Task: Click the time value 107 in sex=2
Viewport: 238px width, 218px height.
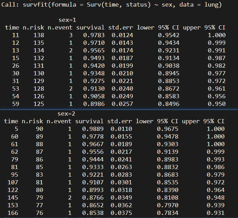Action: tap(13, 182)
